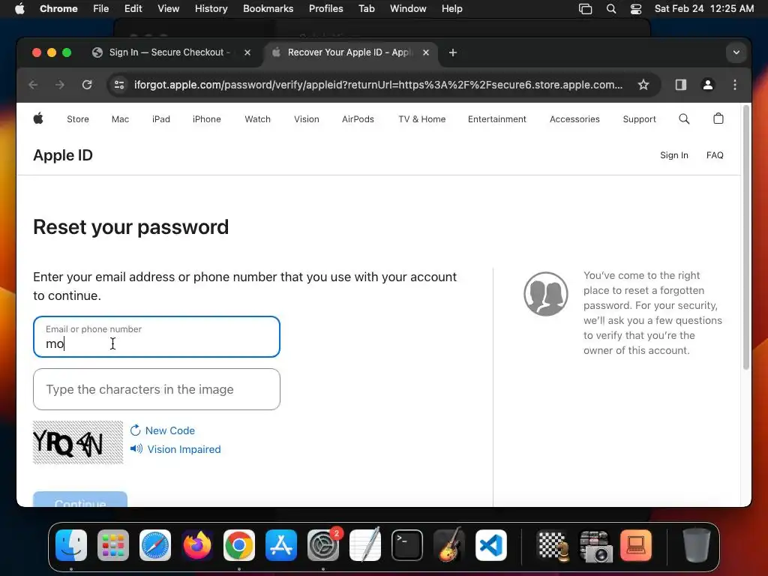Launch GarageBand from the dock
This screenshot has width=768, height=576.
449,545
